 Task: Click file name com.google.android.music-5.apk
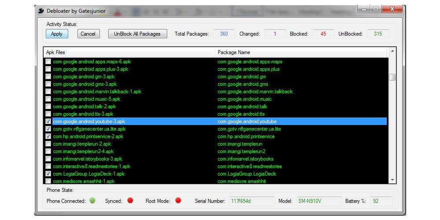pyautogui.click(x=86, y=99)
